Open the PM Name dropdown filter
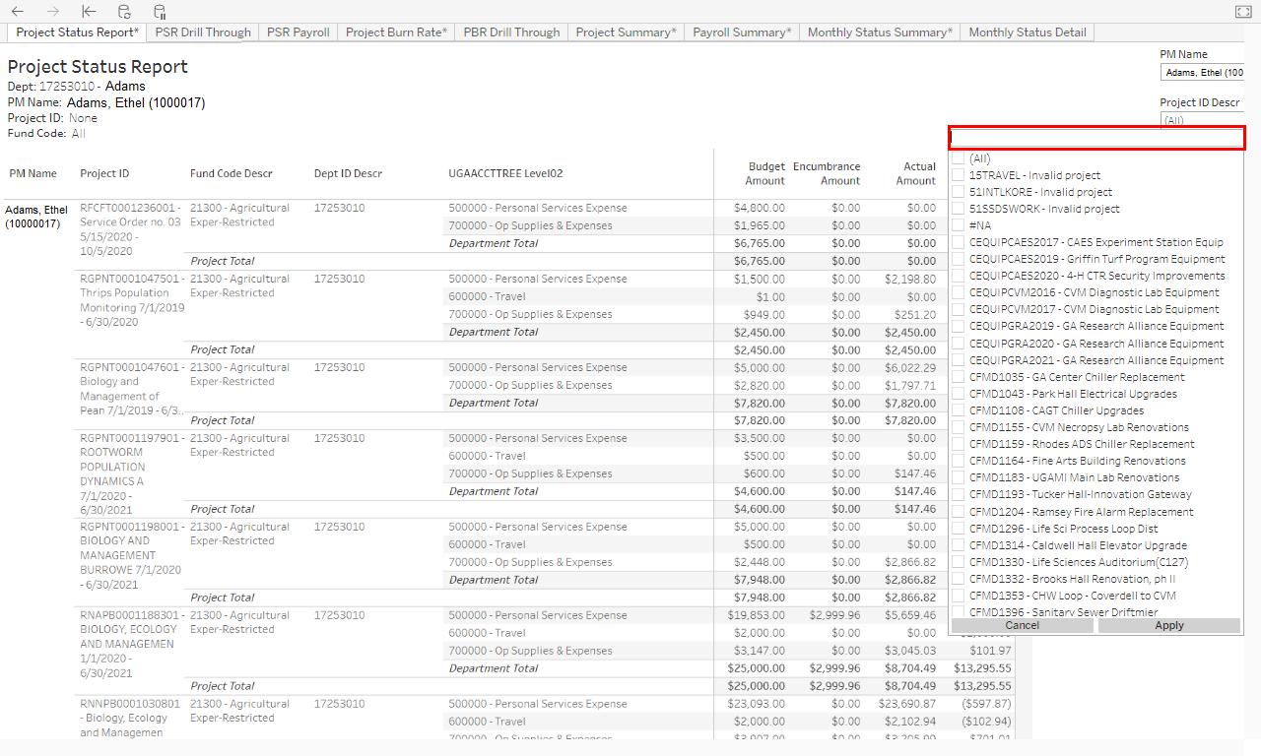Image resolution: width=1261 pixels, height=756 pixels. [x=1203, y=73]
